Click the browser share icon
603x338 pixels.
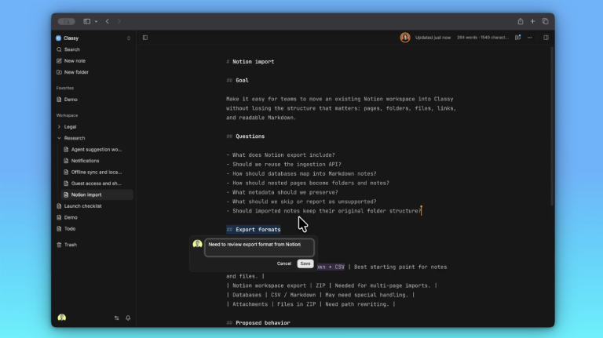pos(521,21)
